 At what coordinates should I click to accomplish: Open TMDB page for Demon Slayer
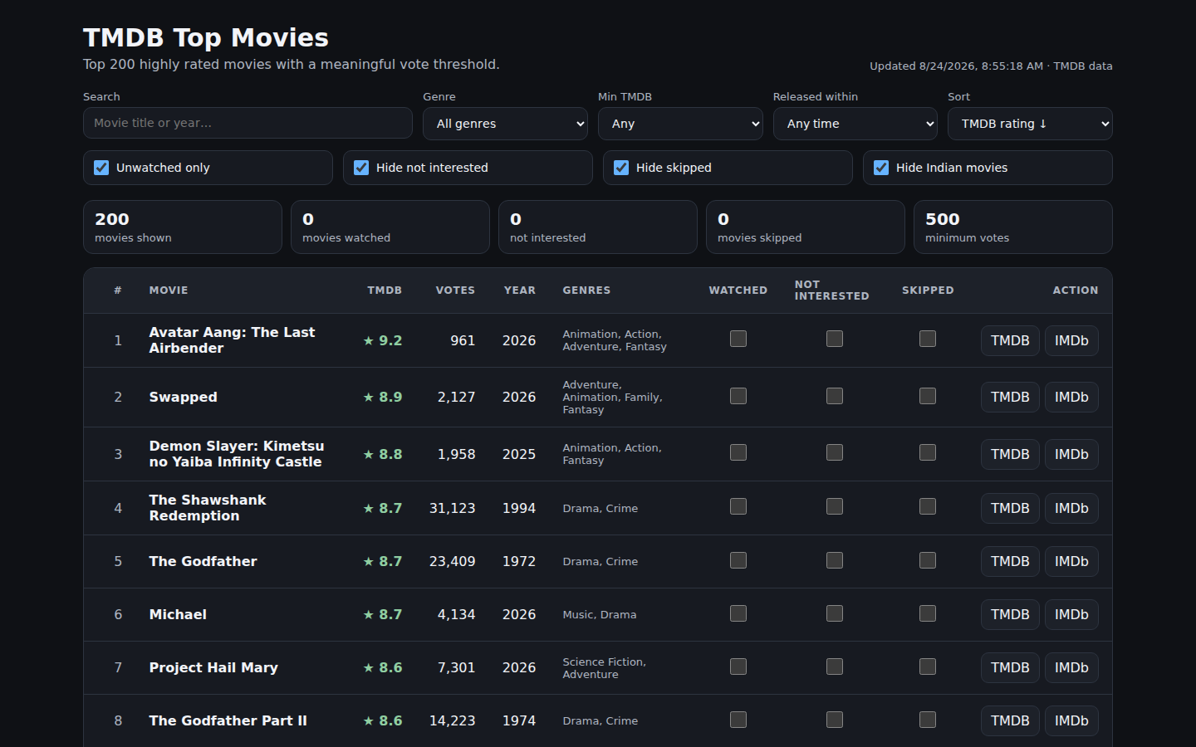coord(1010,454)
